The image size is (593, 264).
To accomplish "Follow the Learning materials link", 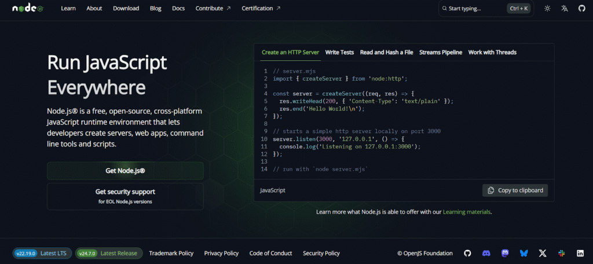I will tap(467, 212).
